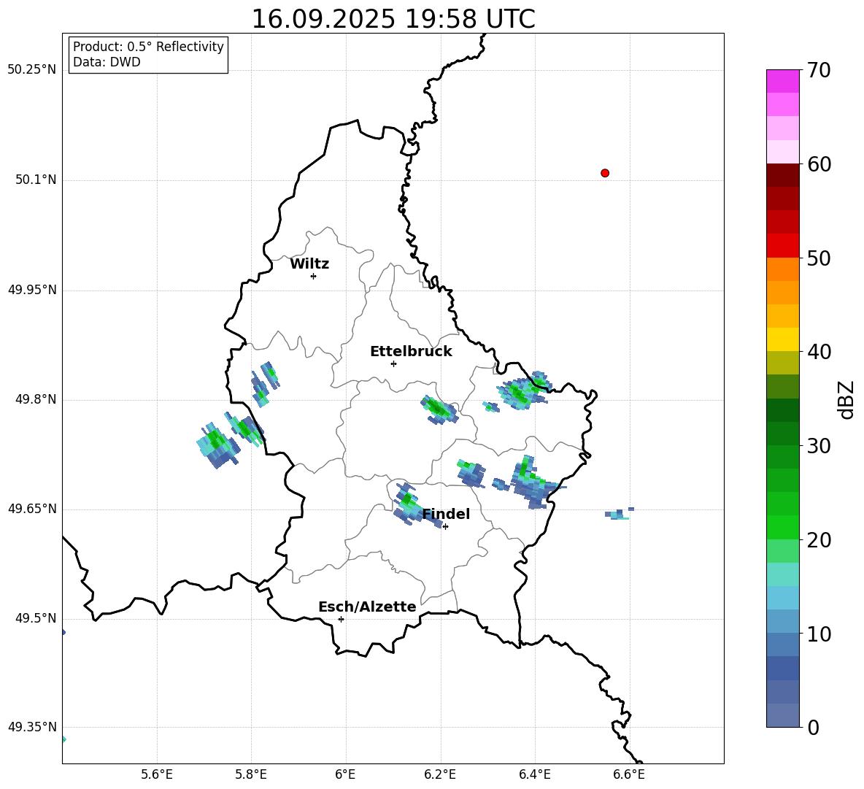The width and height of the screenshot is (864, 789).
Task: Select the Esch/Alzette city label
Action: [x=367, y=607]
